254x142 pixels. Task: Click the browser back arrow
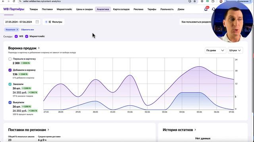pyautogui.click(x=3, y=1)
